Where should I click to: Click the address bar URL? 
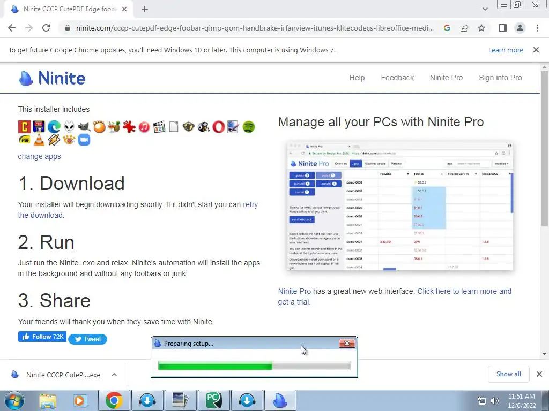click(255, 28)
